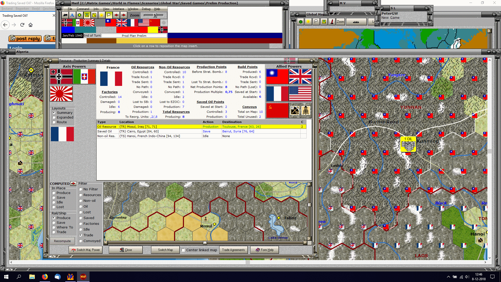Viewport: 501px width, 282px height.
Task: Select the Expanded layout radio button
Action: [54, 118]
